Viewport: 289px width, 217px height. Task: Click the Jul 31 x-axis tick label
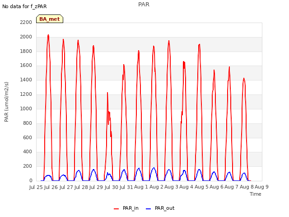tap(126, 187)
